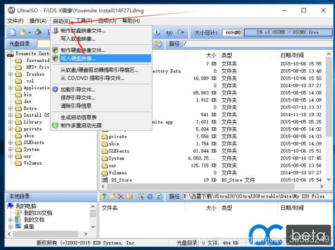This screenshot has width=335, height=250.
Task: Click the file list vertical scrollbar down arrow
Action: [x=329, y=180]
